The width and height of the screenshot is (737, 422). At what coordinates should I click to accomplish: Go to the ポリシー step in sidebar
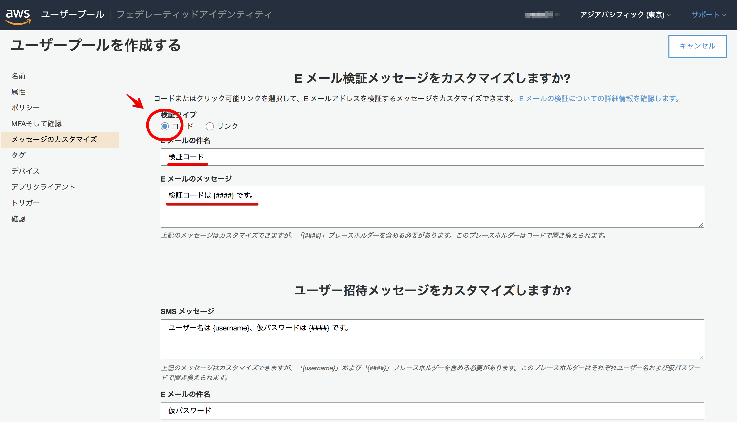pos(26,107)
